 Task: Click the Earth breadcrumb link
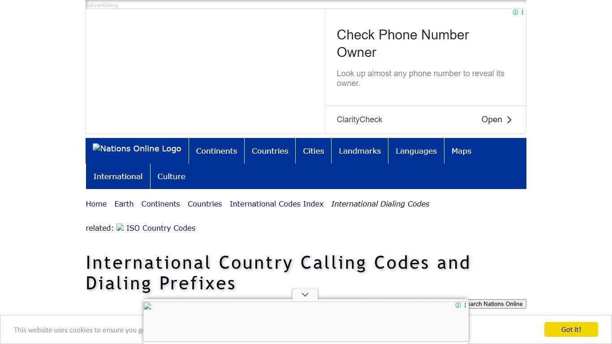click(124, 204)
